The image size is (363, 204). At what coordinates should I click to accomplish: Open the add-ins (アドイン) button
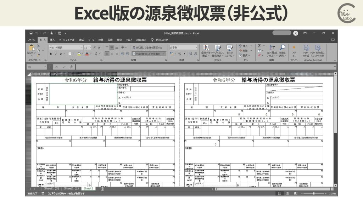(x=294, y=51)
